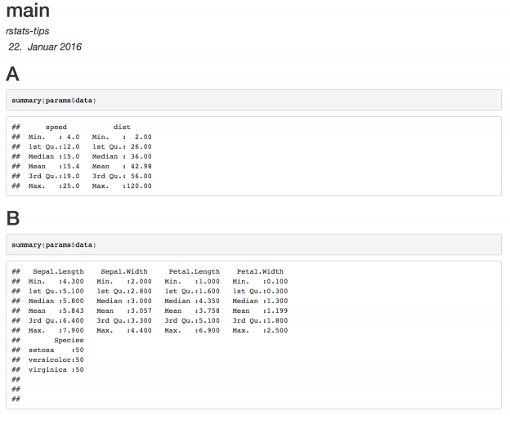Click the Sepal.Width Mean value '3.057'

pos(141,311)
